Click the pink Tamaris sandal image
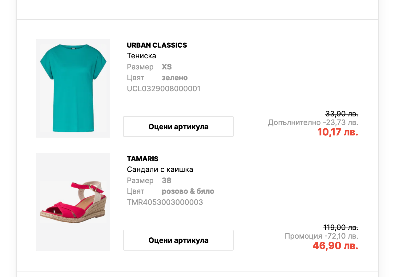407x277 pixels. coord(73,202)
